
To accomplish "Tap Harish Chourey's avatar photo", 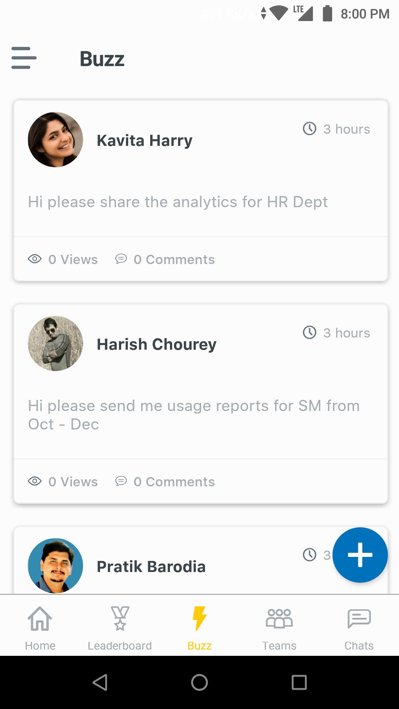I will coord(55,343).
